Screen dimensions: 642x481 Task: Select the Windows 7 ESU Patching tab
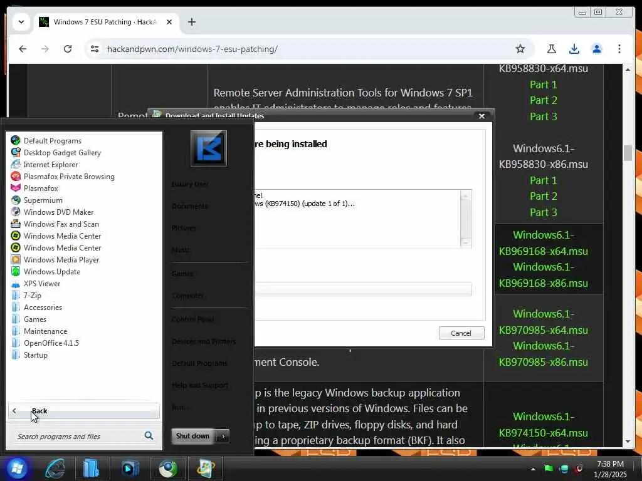tap(105, 22)
